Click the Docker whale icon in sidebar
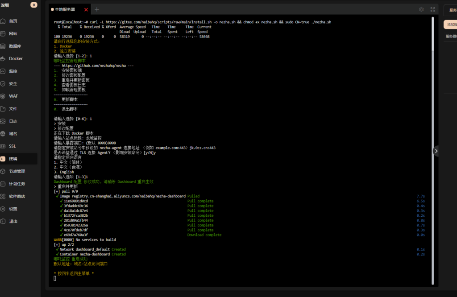 click(3, 58)
